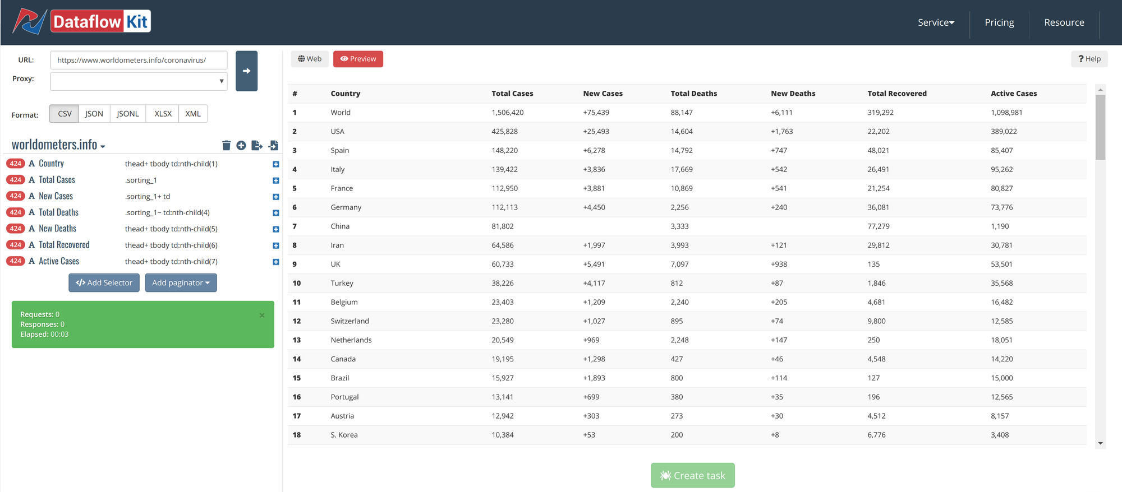Click the 424 badge next to New Cases

point(16,196)
